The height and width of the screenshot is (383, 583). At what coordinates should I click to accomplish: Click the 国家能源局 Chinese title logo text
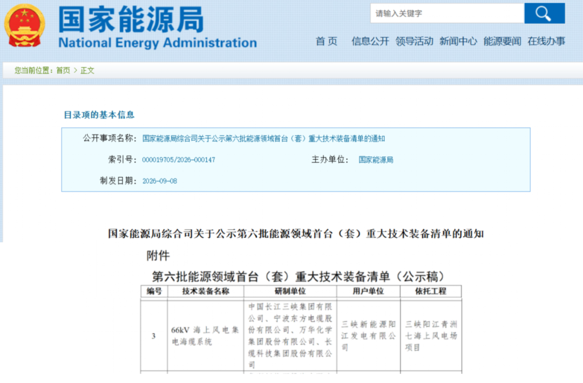(131, 19)
